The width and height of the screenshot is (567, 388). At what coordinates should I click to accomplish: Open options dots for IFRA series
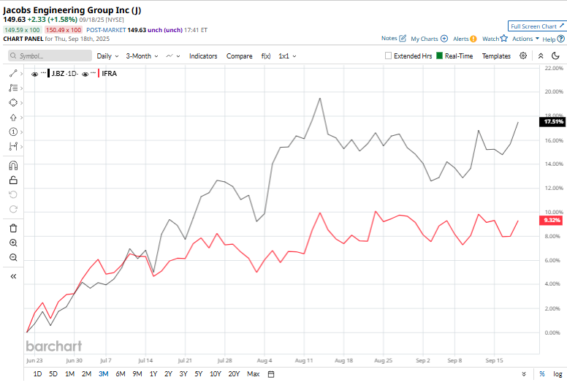[x=93, y=73]
